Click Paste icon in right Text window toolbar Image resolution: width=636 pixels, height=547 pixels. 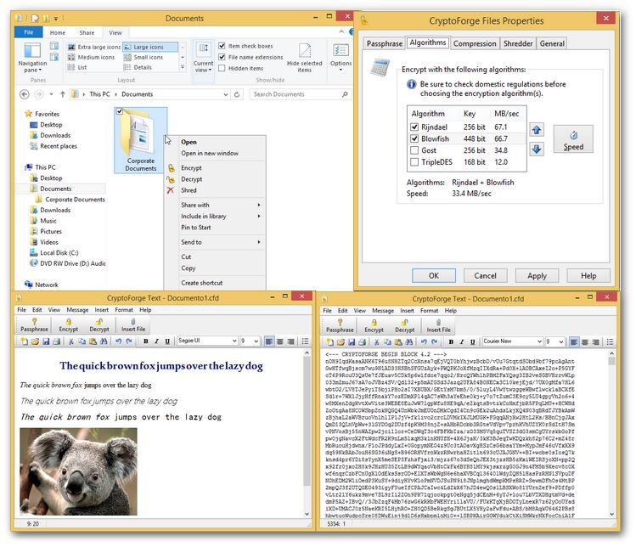[398, 342]
